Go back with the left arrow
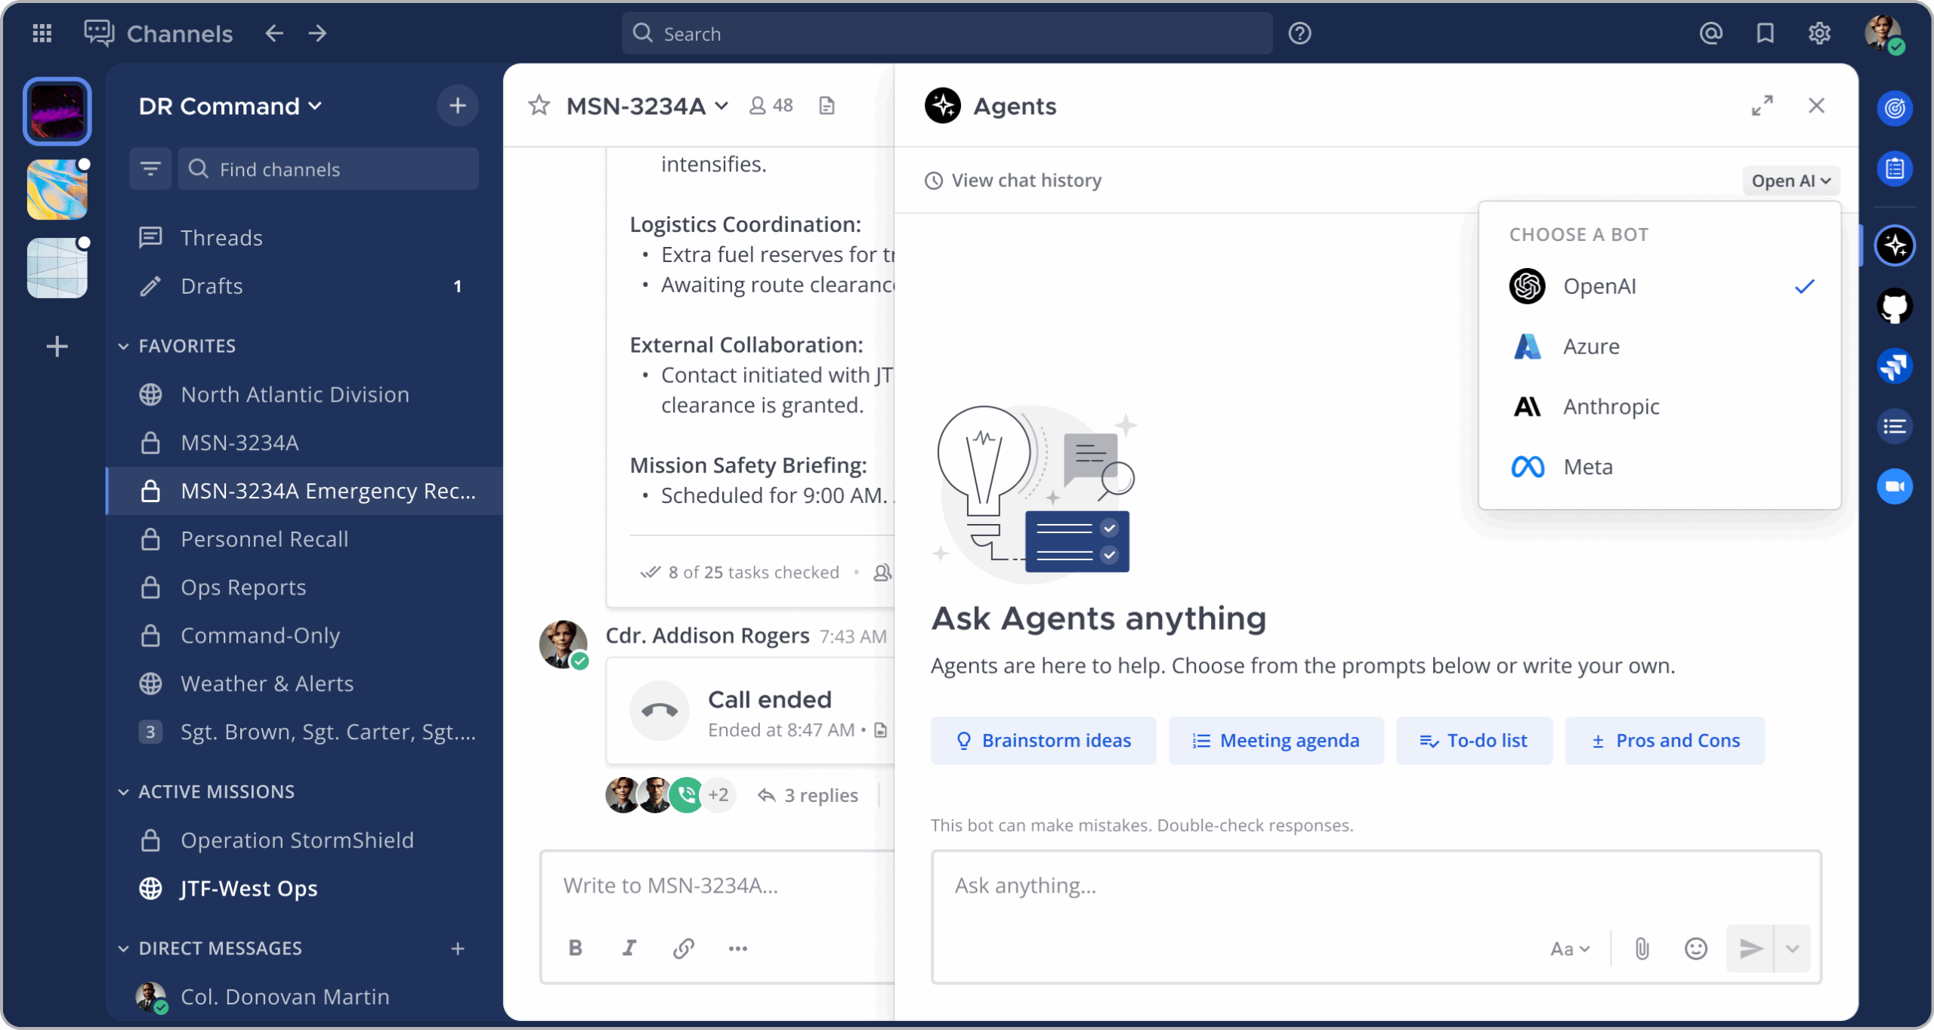 pos(274,33)
